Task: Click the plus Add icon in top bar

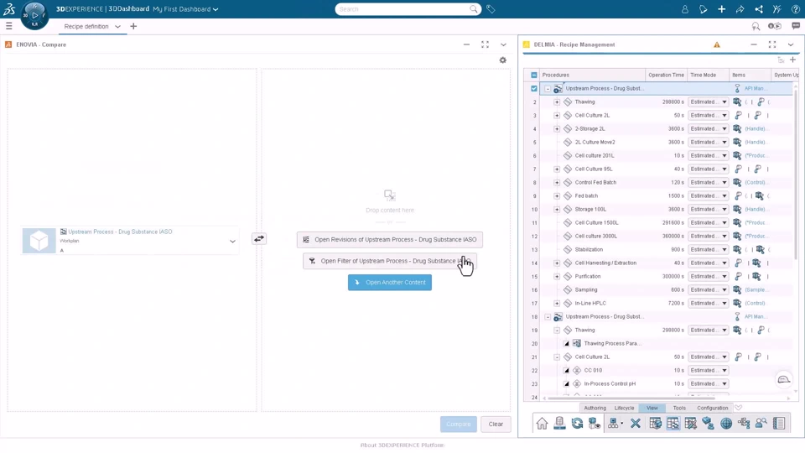Action: coord(721,9)
